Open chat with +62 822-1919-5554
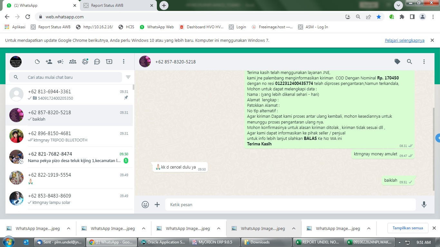Viewport: 440px width, 247px height. tap(69, 178)
